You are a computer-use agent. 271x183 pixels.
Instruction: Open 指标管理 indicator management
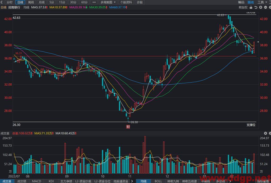click(x=263, y=181)
